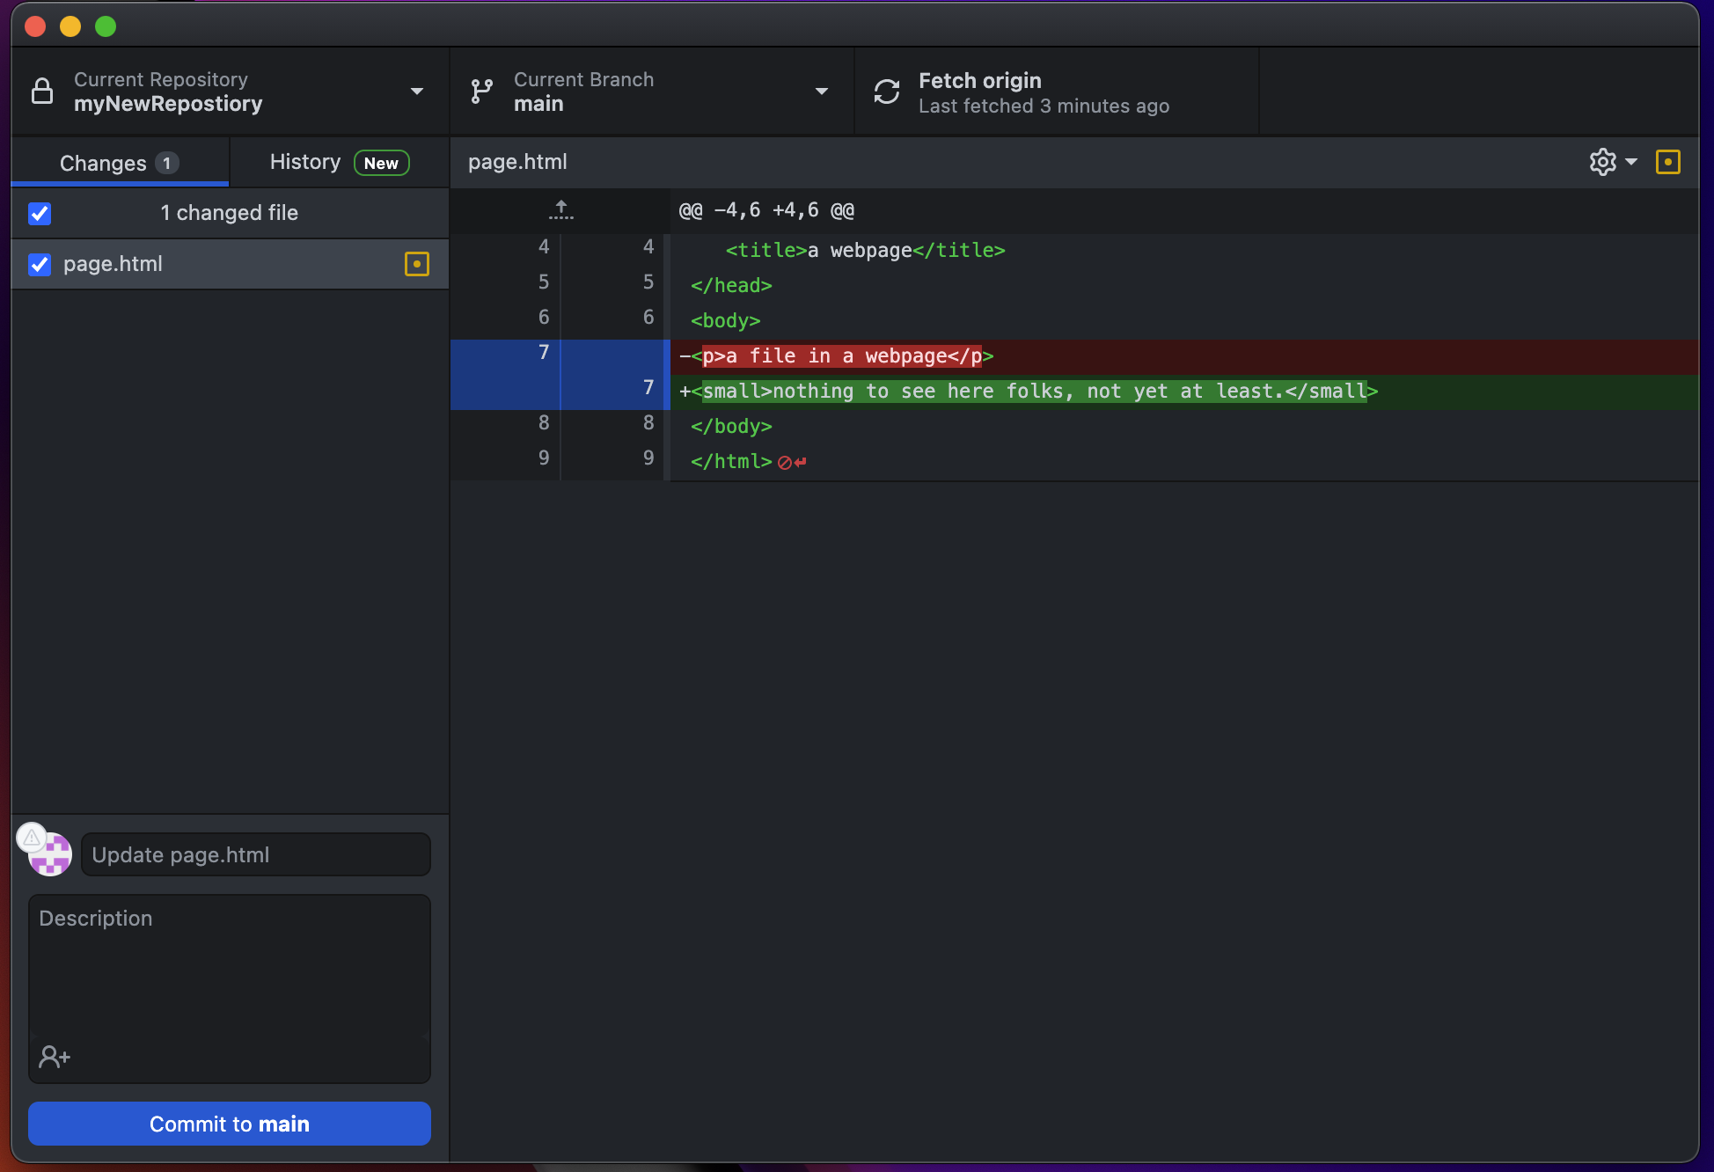This screenshot has width=1714, height=1172.
Task: Toggle selection of added line 7
Action: point(560,392)
